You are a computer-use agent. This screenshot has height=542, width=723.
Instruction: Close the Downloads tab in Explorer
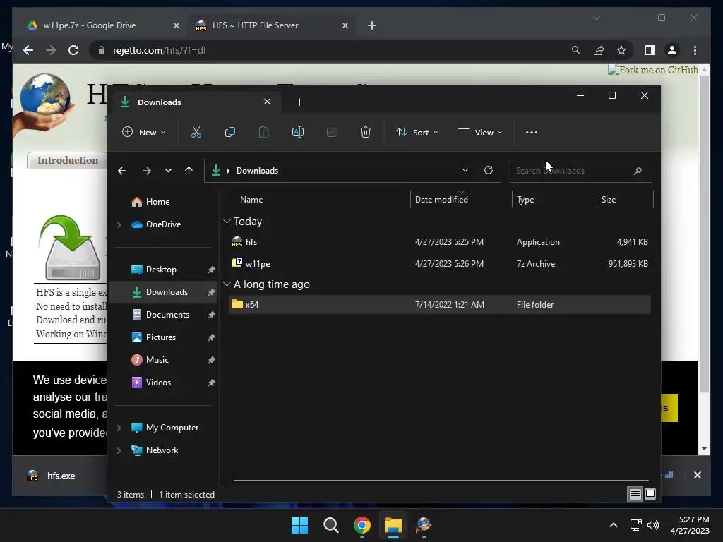coord(268,102)
